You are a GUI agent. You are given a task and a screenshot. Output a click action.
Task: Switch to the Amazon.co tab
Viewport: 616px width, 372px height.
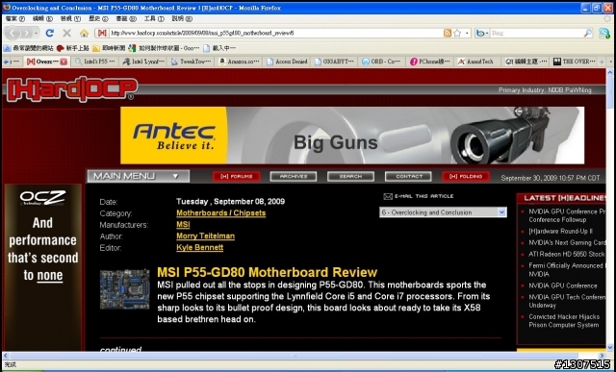pos(240,62)
